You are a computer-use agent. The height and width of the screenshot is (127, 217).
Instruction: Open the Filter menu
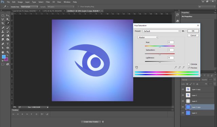click(48, 2)
